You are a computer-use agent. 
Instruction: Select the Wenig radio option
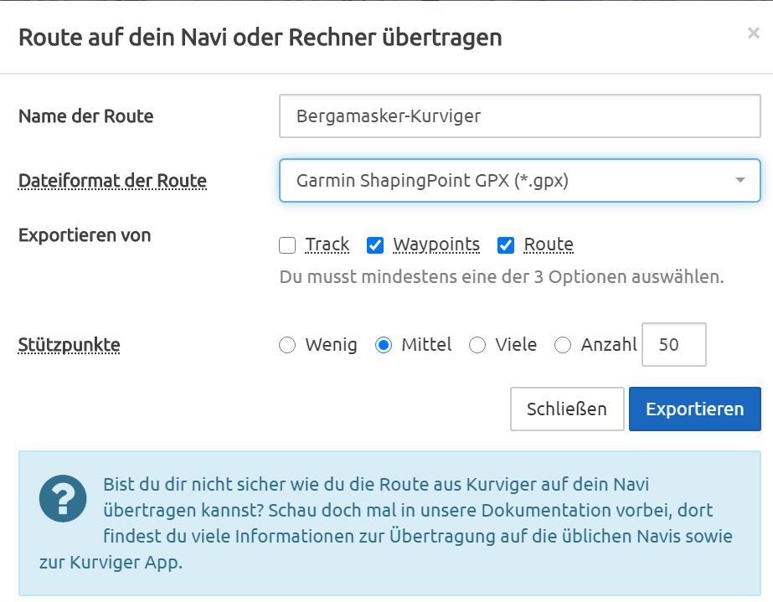click(287, 345)
